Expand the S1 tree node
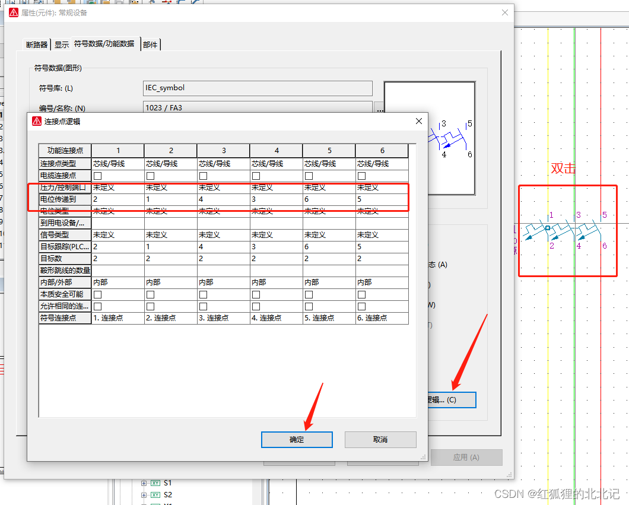The width and height of the screenshot is (629, 505). coord(144,483)
